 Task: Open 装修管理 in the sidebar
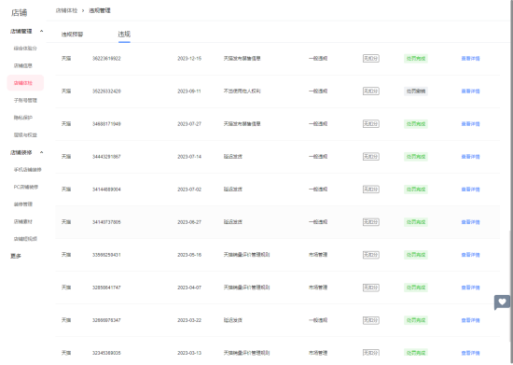(23, 204)
